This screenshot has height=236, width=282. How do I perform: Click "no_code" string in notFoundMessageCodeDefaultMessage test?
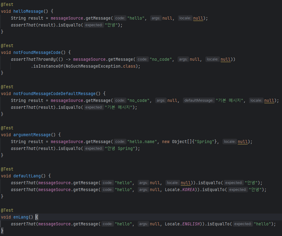click(138, 101)
